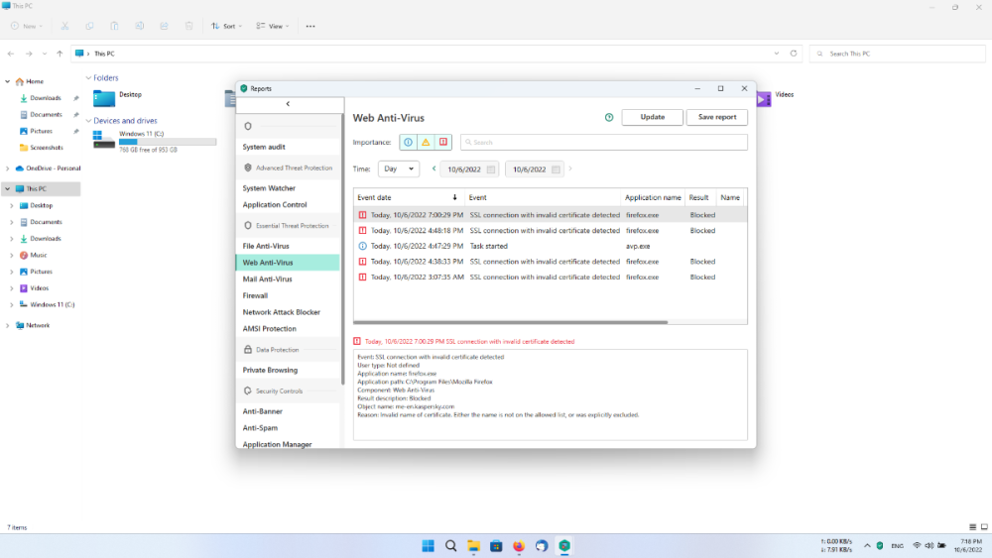992x558 pixels.
Task: Click the Reports search field
Action: pyautogui.click(x=603, y=142)
